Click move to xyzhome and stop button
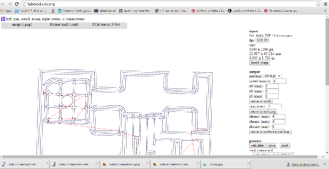 coord(270,132)
